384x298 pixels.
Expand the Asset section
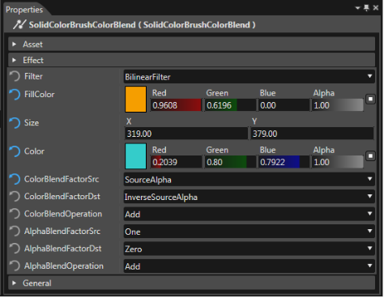click(191, 45)
